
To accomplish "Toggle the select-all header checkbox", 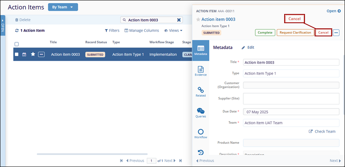I will [16, 44].
